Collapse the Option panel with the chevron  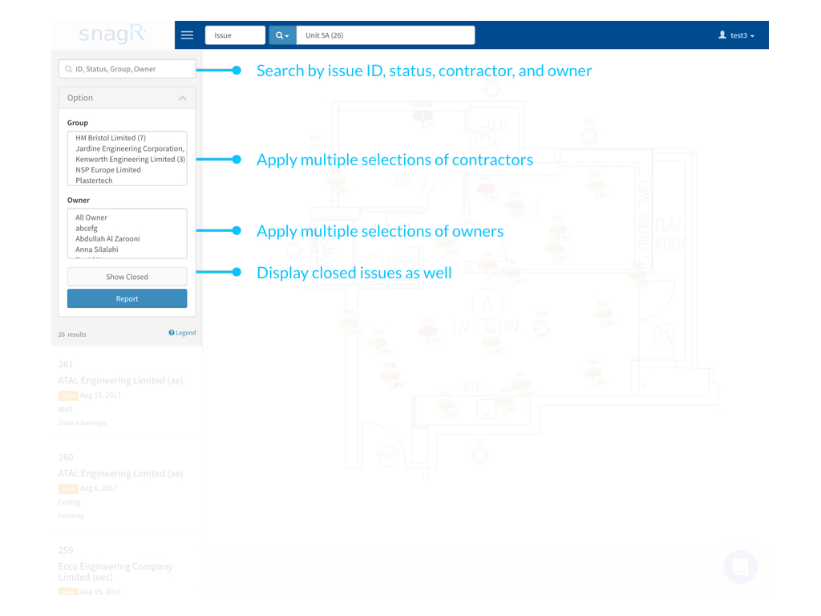click(x=182, y=98)
